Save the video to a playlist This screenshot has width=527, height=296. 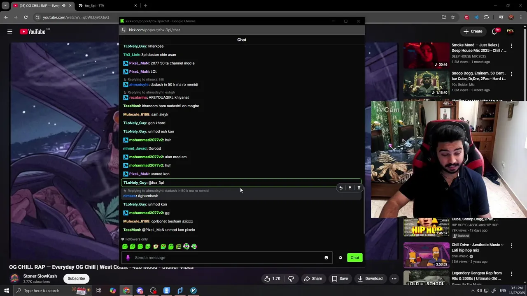[x=340, y=279]
